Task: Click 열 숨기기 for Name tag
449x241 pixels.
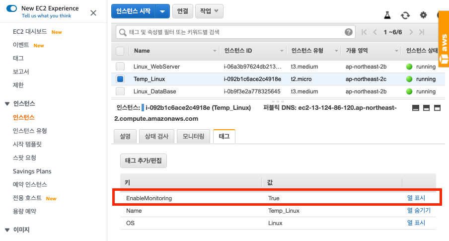Action: [419, 211]
